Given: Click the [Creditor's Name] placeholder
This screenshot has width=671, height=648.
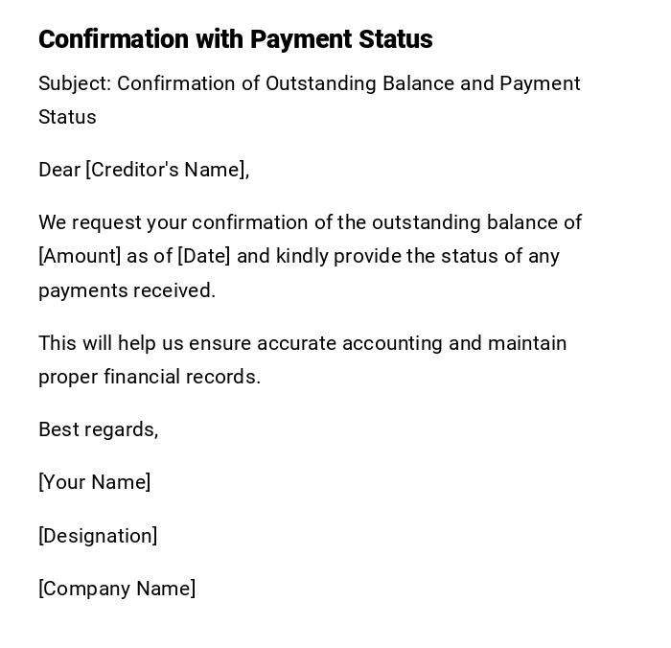Looking at the screenshot, I should (167, 170).
